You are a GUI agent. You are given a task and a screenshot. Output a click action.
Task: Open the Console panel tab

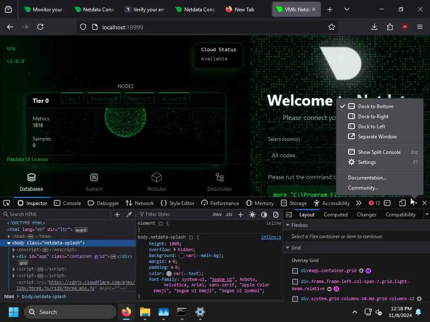point(68,203)
